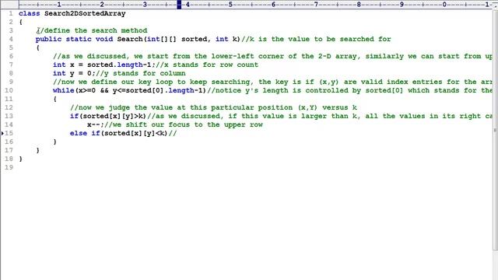Click the opening brace on line 2
The height and width of the screenshot is (280, 498).
21,23
